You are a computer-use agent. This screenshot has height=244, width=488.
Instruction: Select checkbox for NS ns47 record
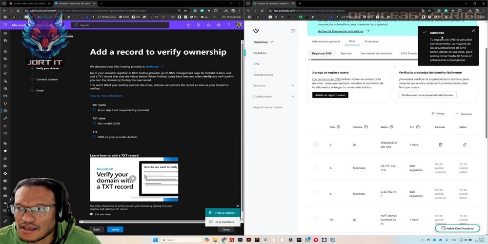point(315,219)
